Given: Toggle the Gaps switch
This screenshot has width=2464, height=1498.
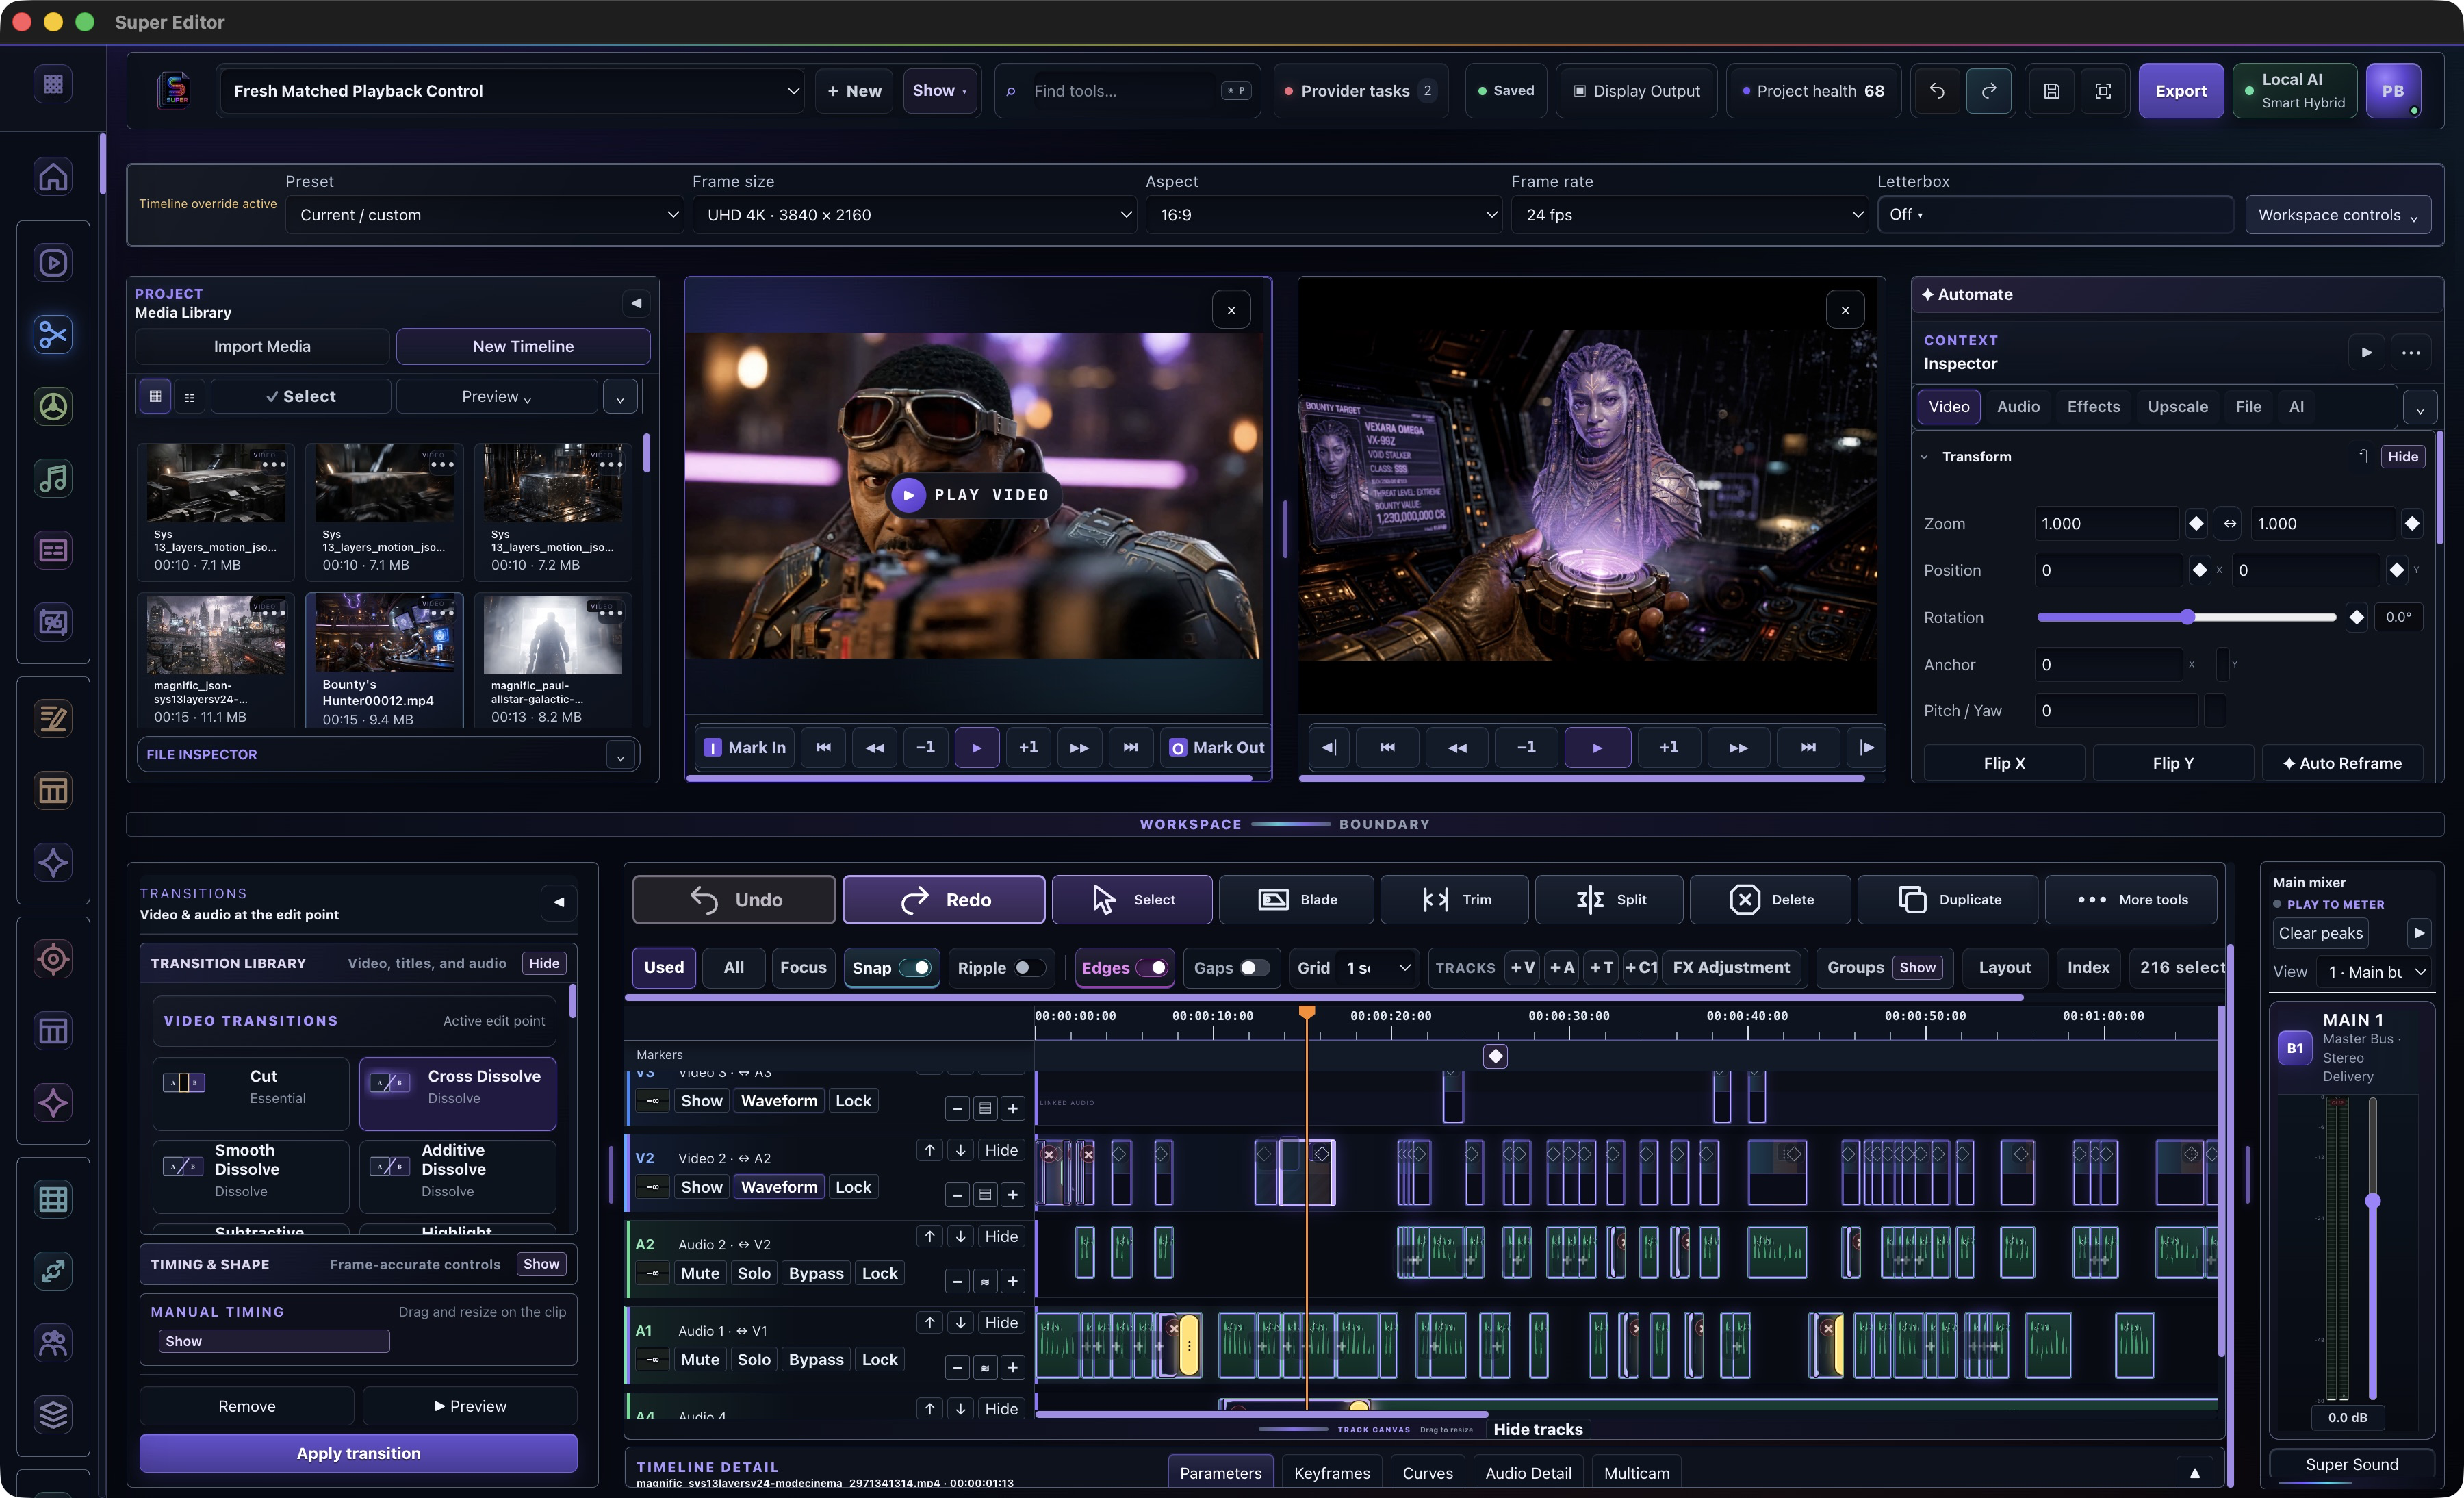Looking at the screenshot, I should click(1255, 967).
